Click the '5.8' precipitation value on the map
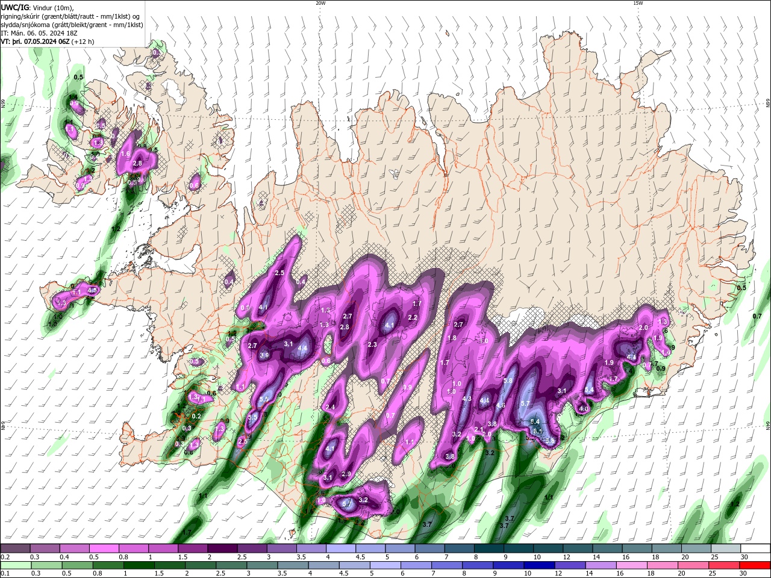 [508, 381]
